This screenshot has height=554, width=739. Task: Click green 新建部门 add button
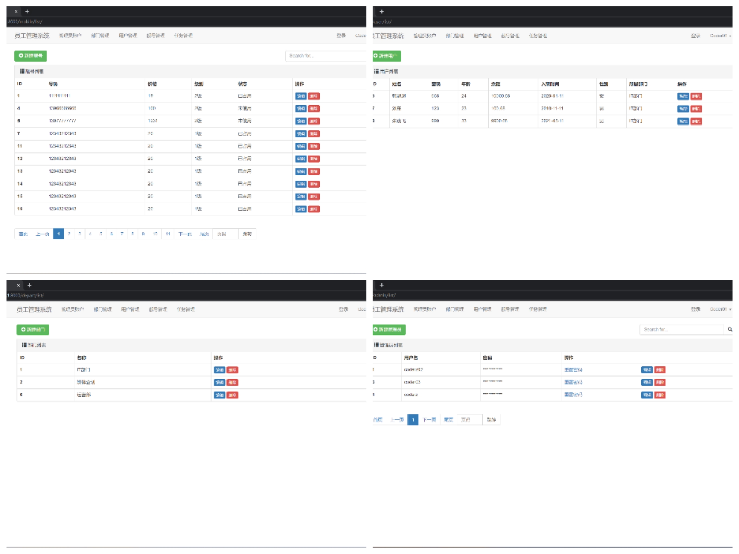click(x=33, y=329)
